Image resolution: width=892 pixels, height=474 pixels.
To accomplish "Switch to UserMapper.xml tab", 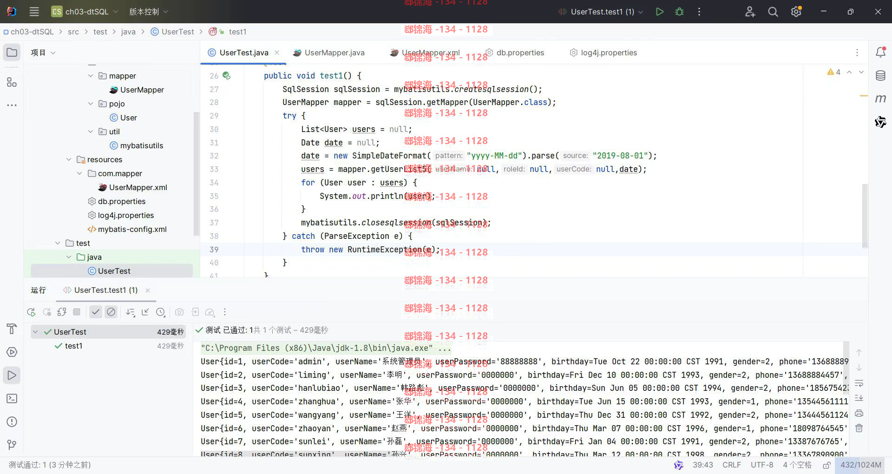I will click(x=425, y=53).
